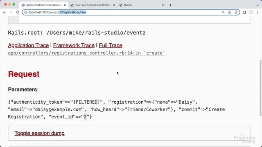Show the Application Trace
Image resolution: width=262 pixels, height=147 pixels.
(28, 45)
